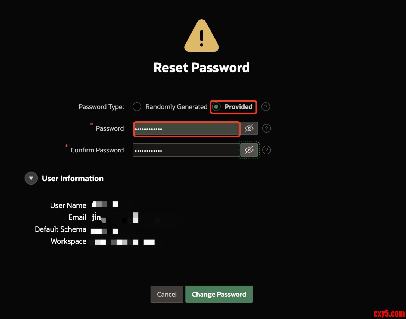Image resolution: width=406 pixels, height=319 pixels.
Task: Collapse the User Information section
Action: coord(31,178)
